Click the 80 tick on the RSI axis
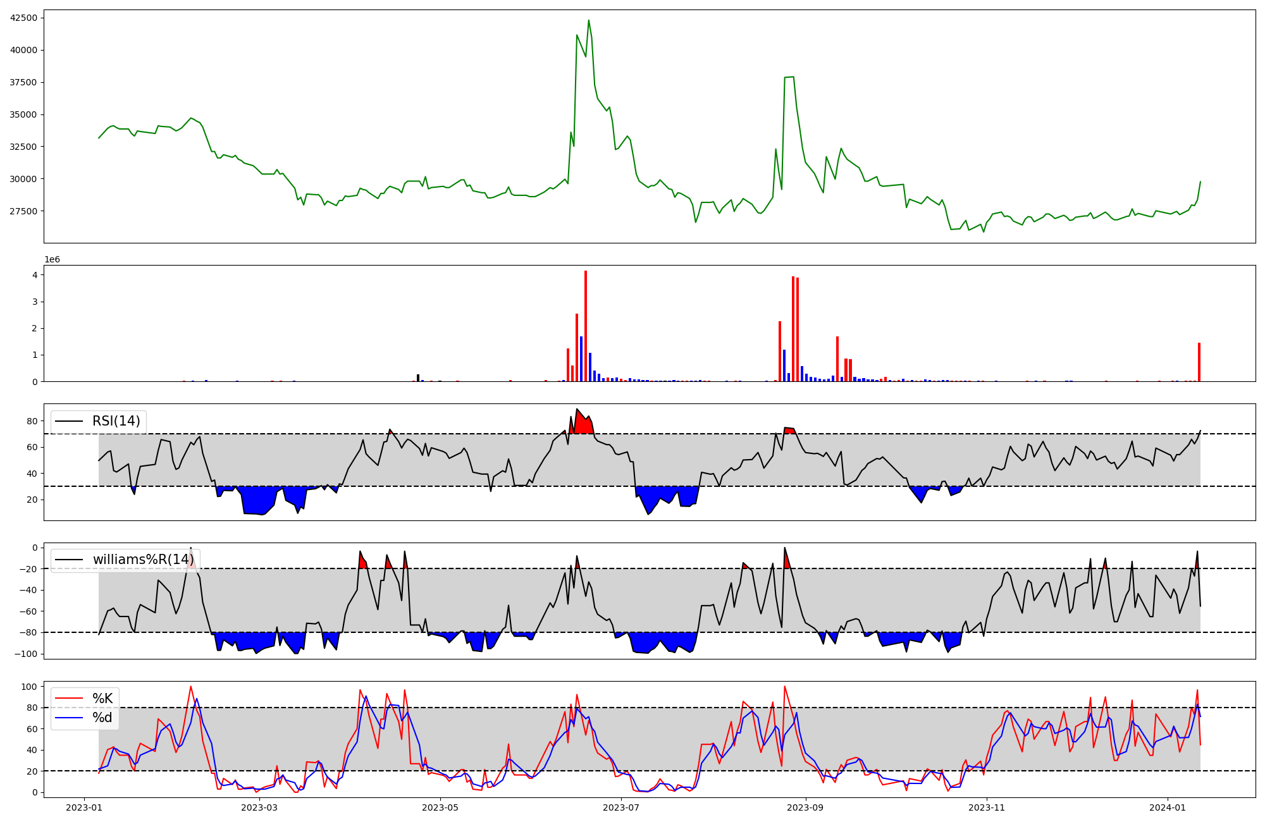 (x=32, y=421)
